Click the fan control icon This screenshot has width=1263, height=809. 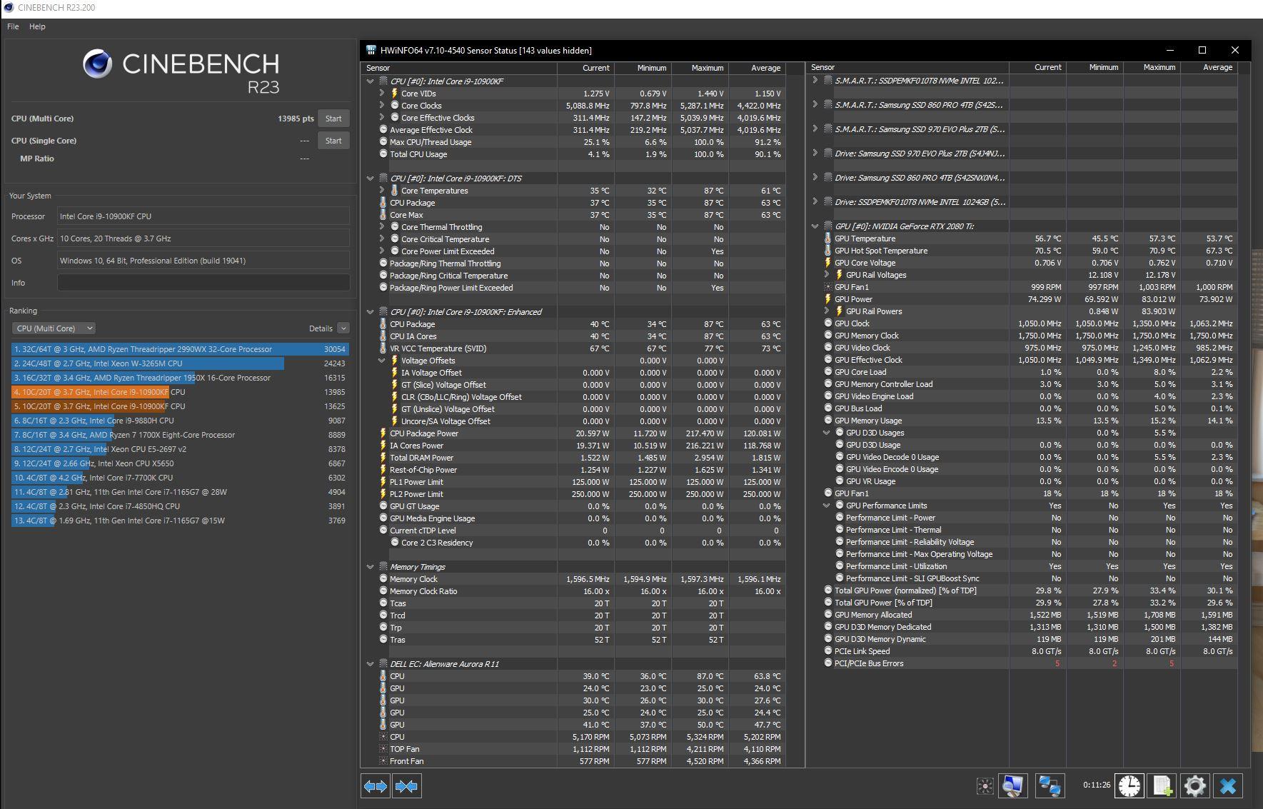pyautogui.click(x=985, y=786)
